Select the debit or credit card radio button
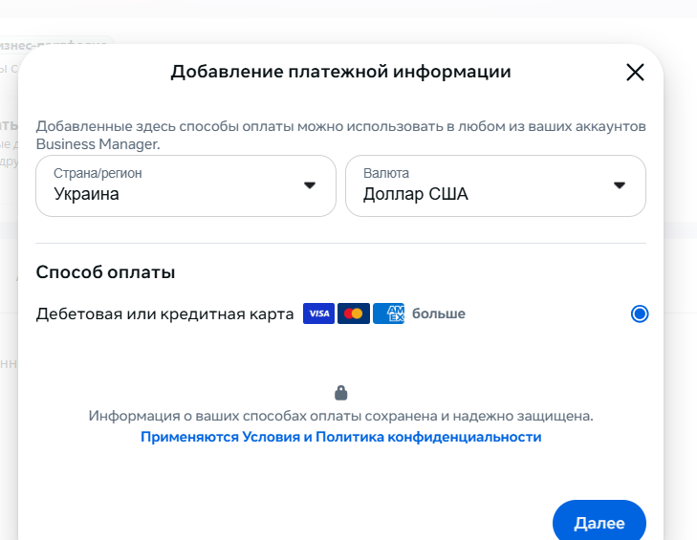Image resolution: width=697 pixels, height=540 pixels. pos(640,313)
